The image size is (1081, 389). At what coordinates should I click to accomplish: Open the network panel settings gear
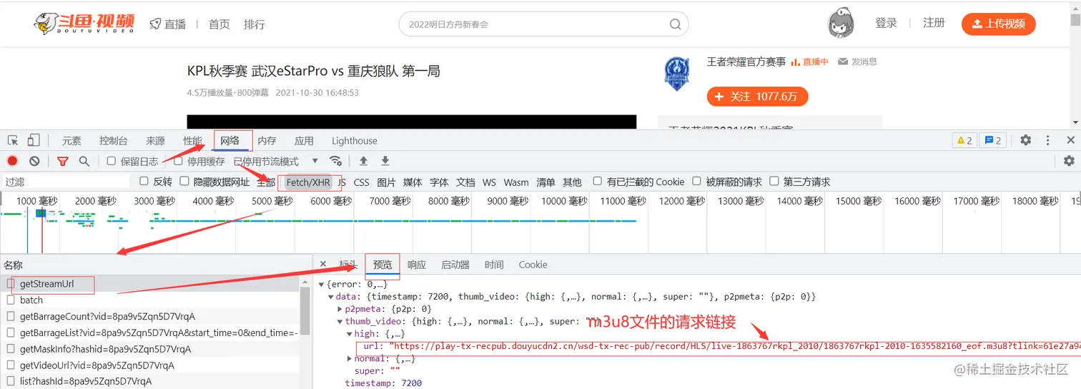click(x=1069, y=161)
